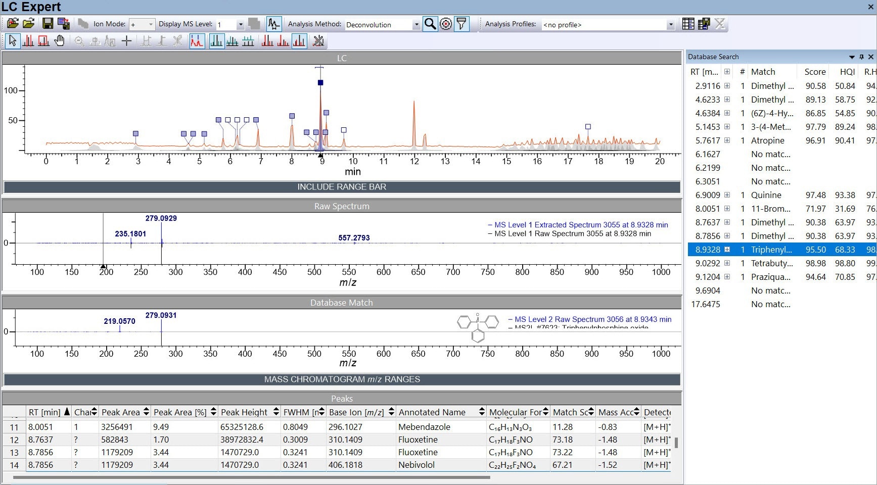Collapse the INCLUDE RANGE BAR section header

click(x=342, y=186)
